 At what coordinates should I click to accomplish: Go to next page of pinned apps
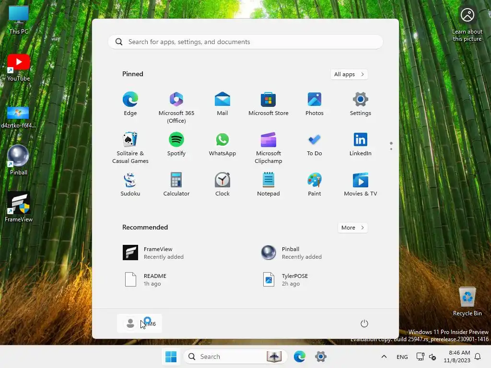[x=391, y=149]
